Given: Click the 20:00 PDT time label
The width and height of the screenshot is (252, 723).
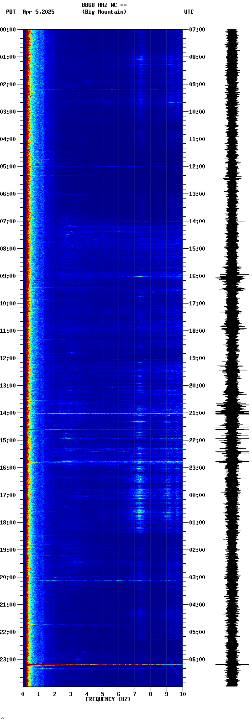Looking at the screenshot, I should pos(8,577).
